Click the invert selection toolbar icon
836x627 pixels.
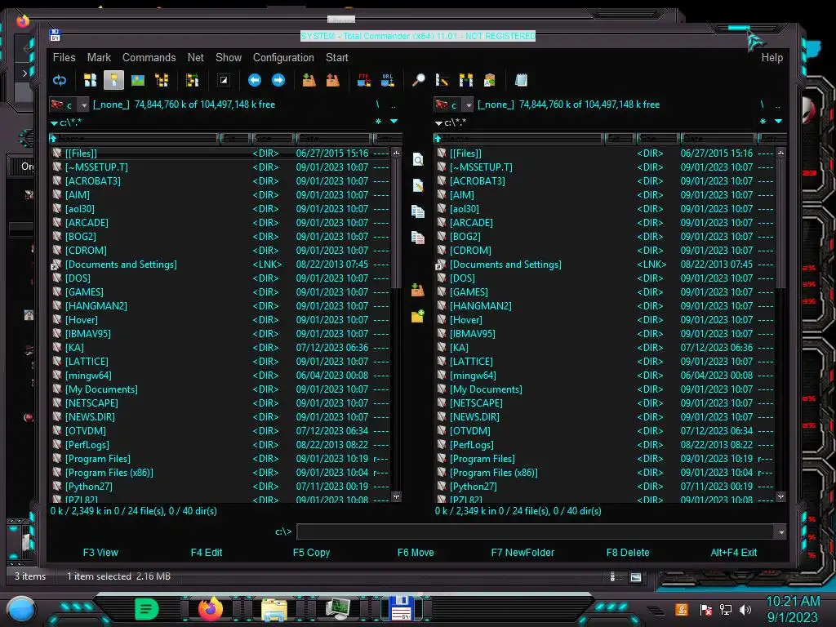point(224,81)
